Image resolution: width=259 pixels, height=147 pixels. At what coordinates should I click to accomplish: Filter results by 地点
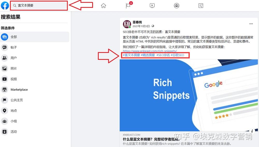pos(35,110)
